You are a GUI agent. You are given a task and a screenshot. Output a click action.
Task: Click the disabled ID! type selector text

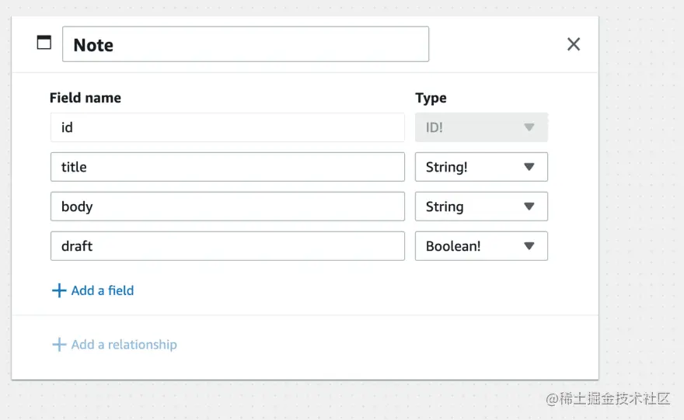click(x=434, y=127)
